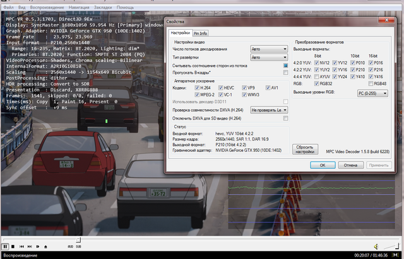Click the status bar icon beside the time
Image resolution: width=404 pixels, height=259 pixels.
point(395,255)
